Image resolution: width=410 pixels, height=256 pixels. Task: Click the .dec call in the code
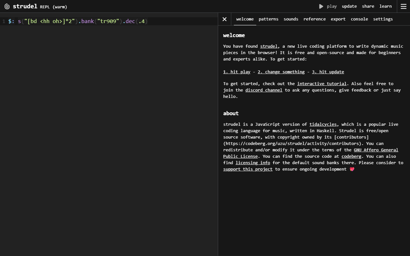[129, 21]
